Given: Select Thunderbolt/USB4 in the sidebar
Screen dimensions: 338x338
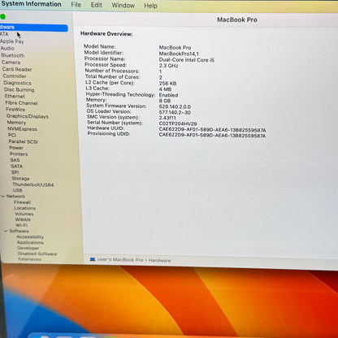Looking at the screenshot, I should (33, 184).
